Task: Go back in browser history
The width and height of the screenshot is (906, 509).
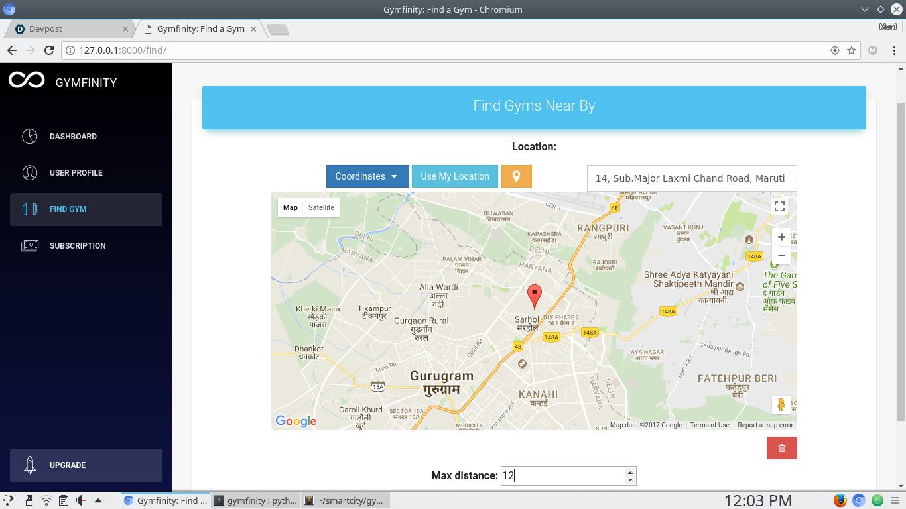Action: point(12,50)
